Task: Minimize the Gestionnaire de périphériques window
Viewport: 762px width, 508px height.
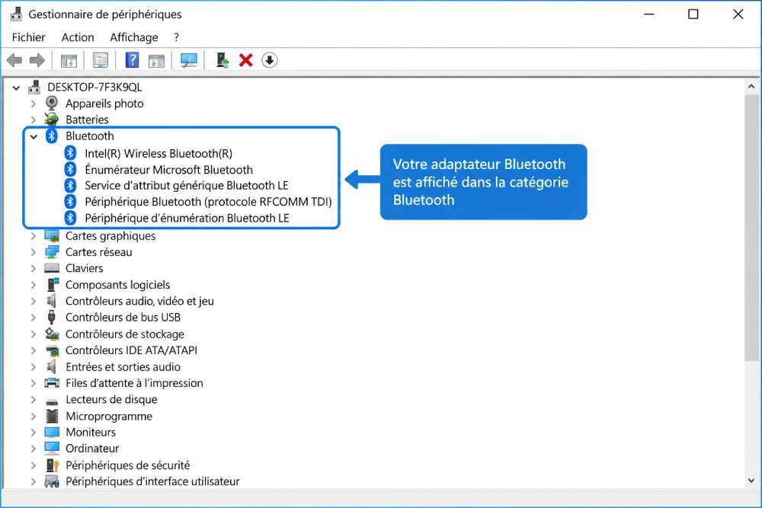Action: 648,14
